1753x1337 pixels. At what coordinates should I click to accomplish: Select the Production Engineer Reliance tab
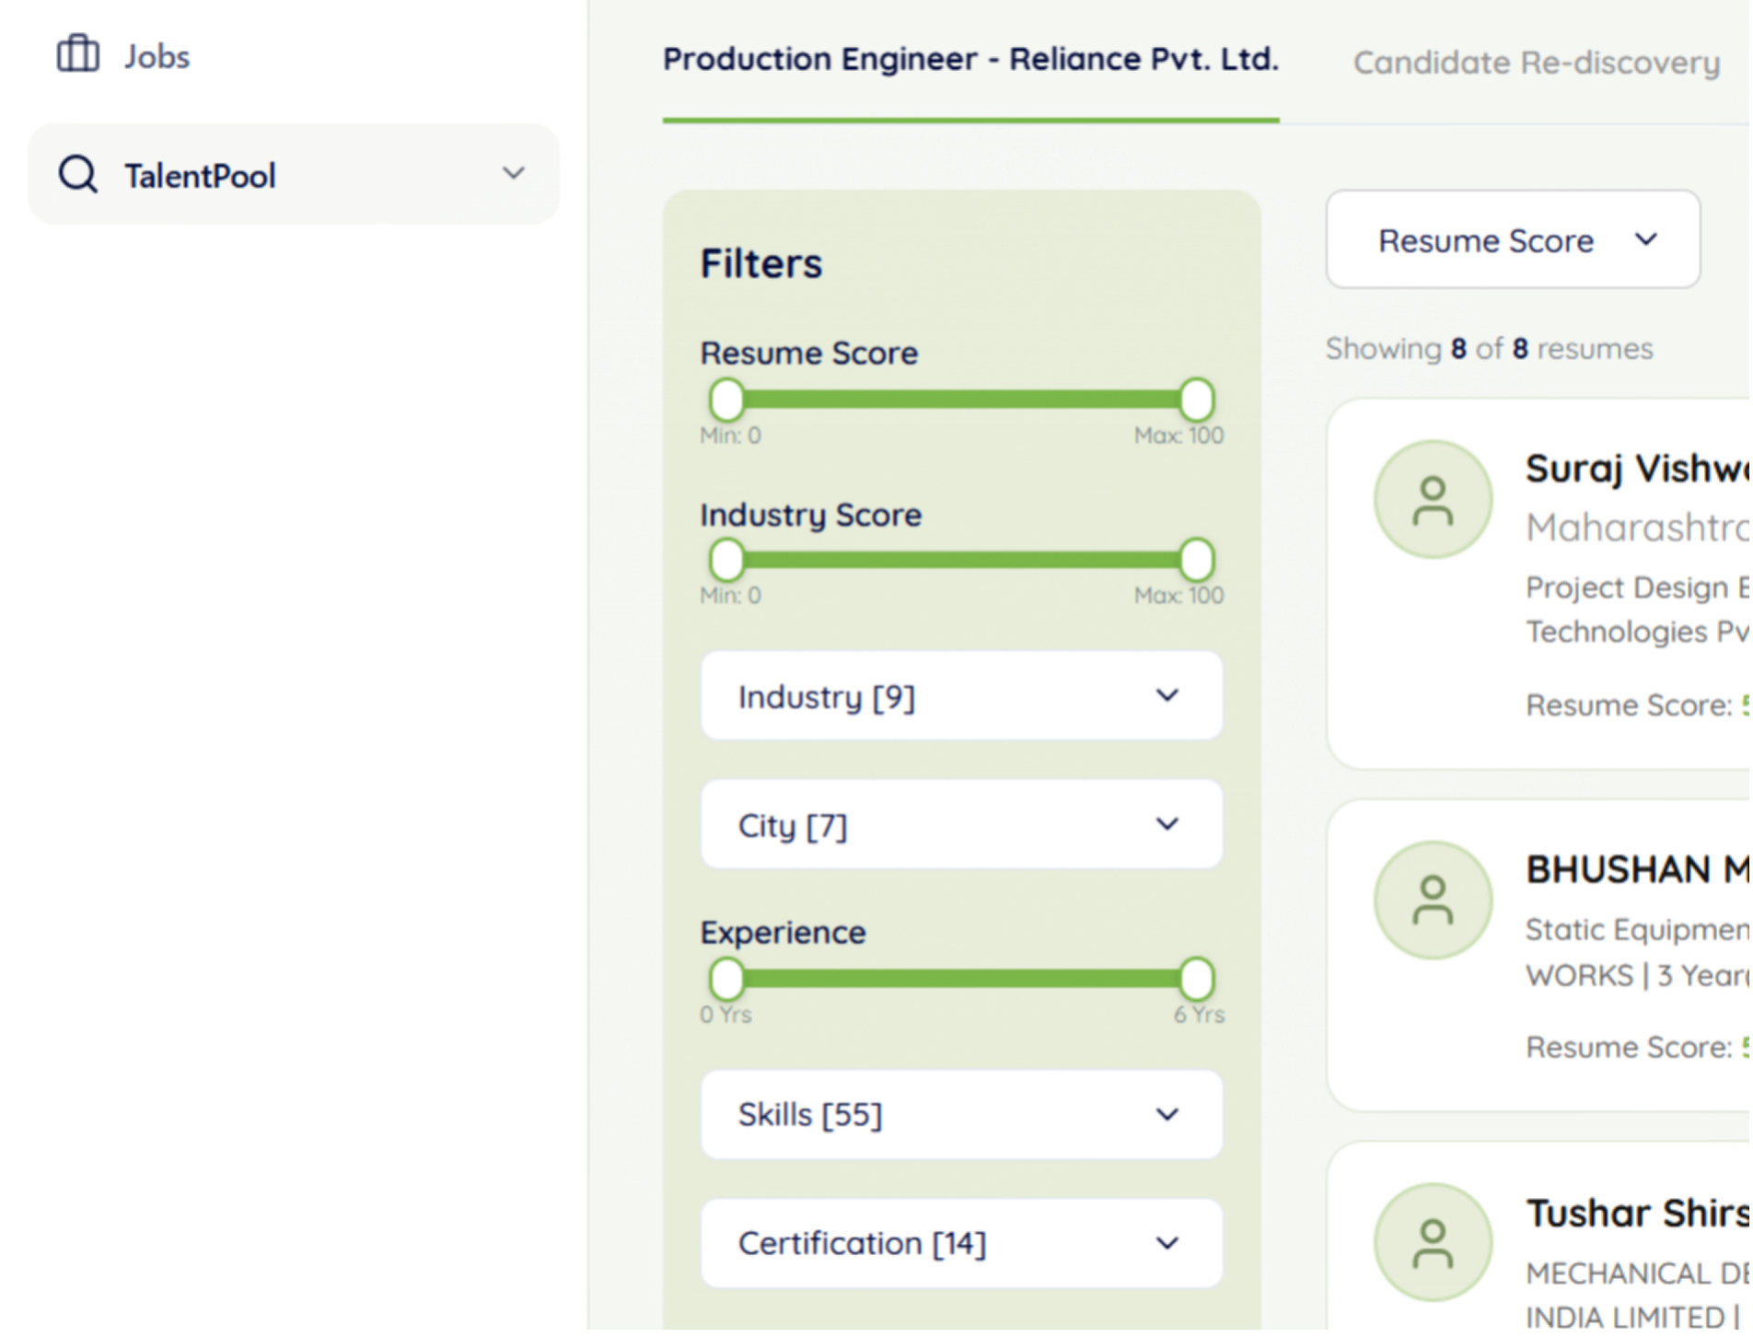pos(970,58)
